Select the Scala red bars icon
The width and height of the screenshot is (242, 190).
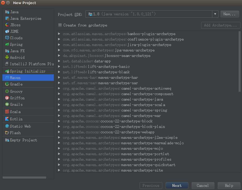click(x=7, y=112)
